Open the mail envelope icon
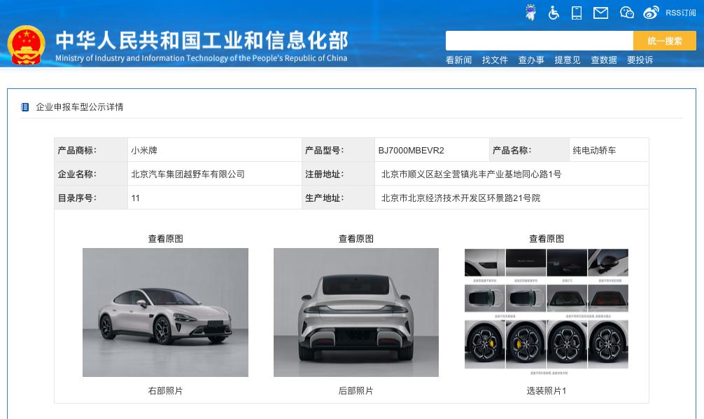The width and height of the screenshot is (704, 419). [600, 13]
